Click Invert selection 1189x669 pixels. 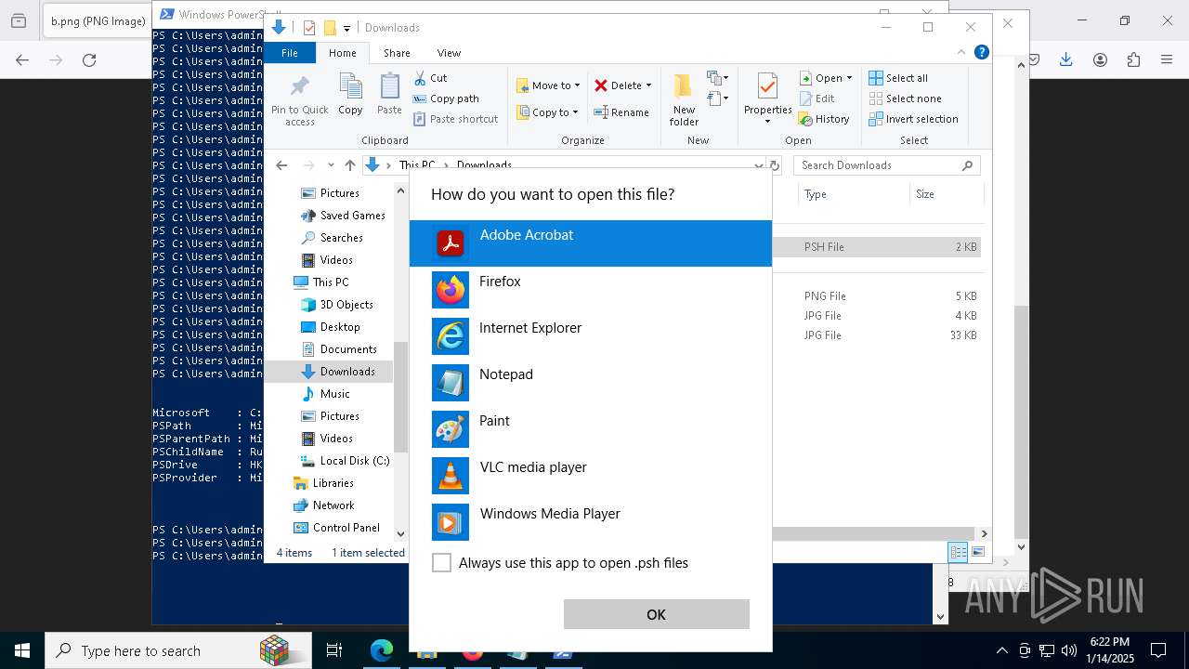point(913,119)
